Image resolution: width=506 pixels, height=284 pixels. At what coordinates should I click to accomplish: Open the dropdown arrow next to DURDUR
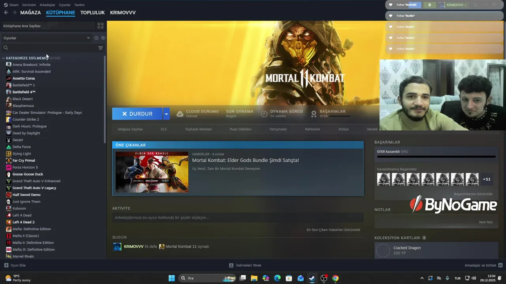[166, 114]
